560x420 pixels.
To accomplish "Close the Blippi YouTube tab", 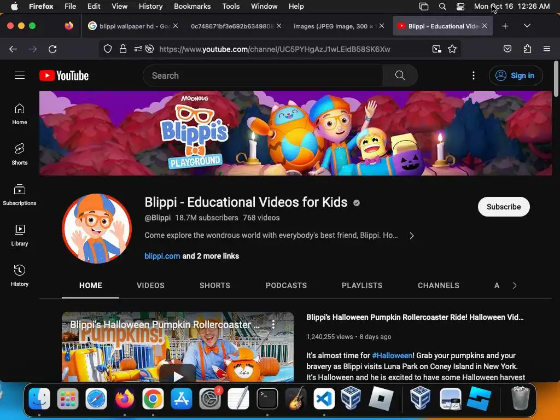I will (x=485, y=26).
